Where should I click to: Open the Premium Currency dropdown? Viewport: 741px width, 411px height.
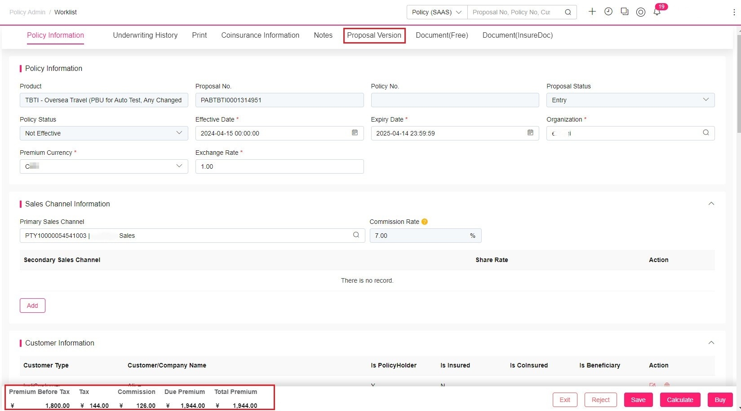point(104,166)
